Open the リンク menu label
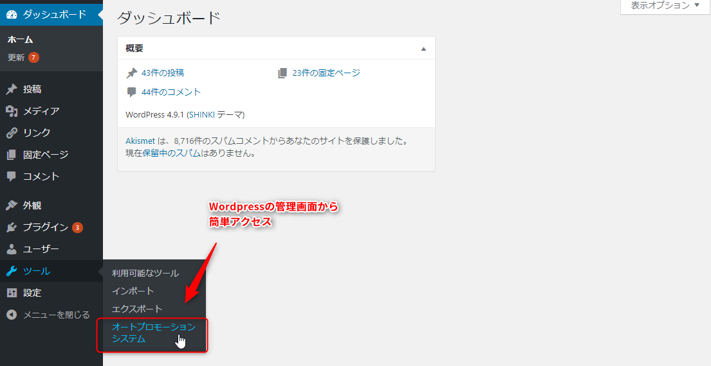The height and width of the screenshot is (366, 711). click(37, 133)
